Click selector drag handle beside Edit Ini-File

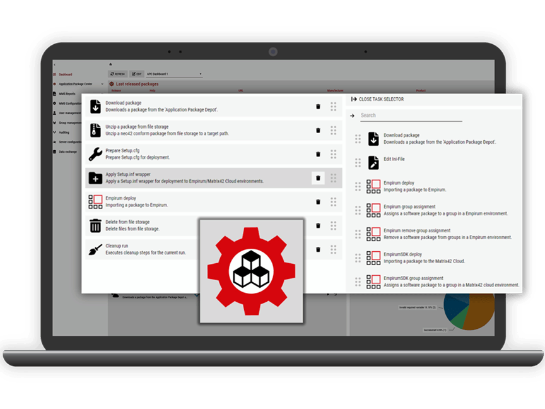pyautogui.click(x=358, y=162)
